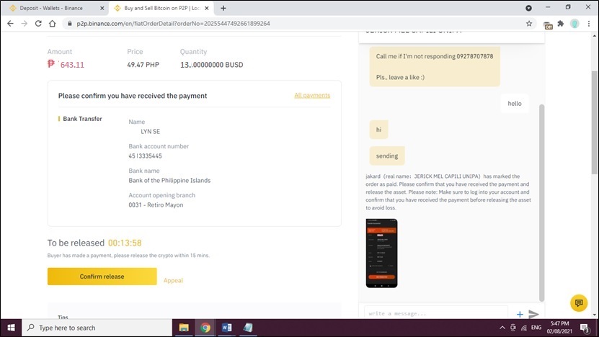Reload the current page

click(x=38, y=23)
